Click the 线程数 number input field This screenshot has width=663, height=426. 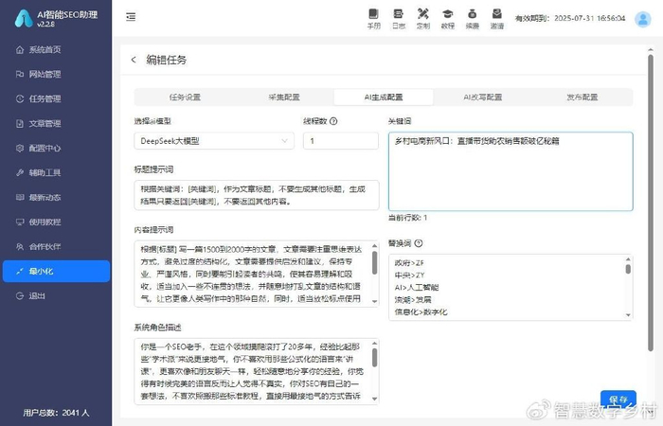tap(340, 141)
